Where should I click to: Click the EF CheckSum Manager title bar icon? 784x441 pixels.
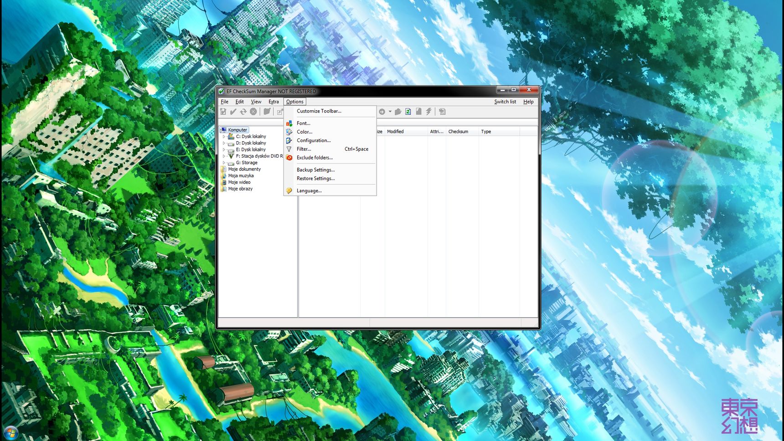[222, 91]
